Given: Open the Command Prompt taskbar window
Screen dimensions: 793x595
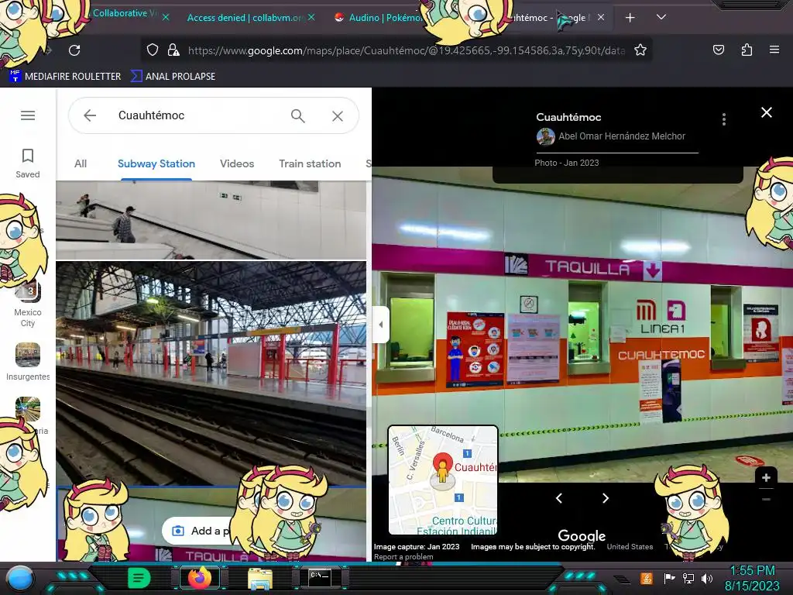Looking at the screenshot, I should coord(320,578).
